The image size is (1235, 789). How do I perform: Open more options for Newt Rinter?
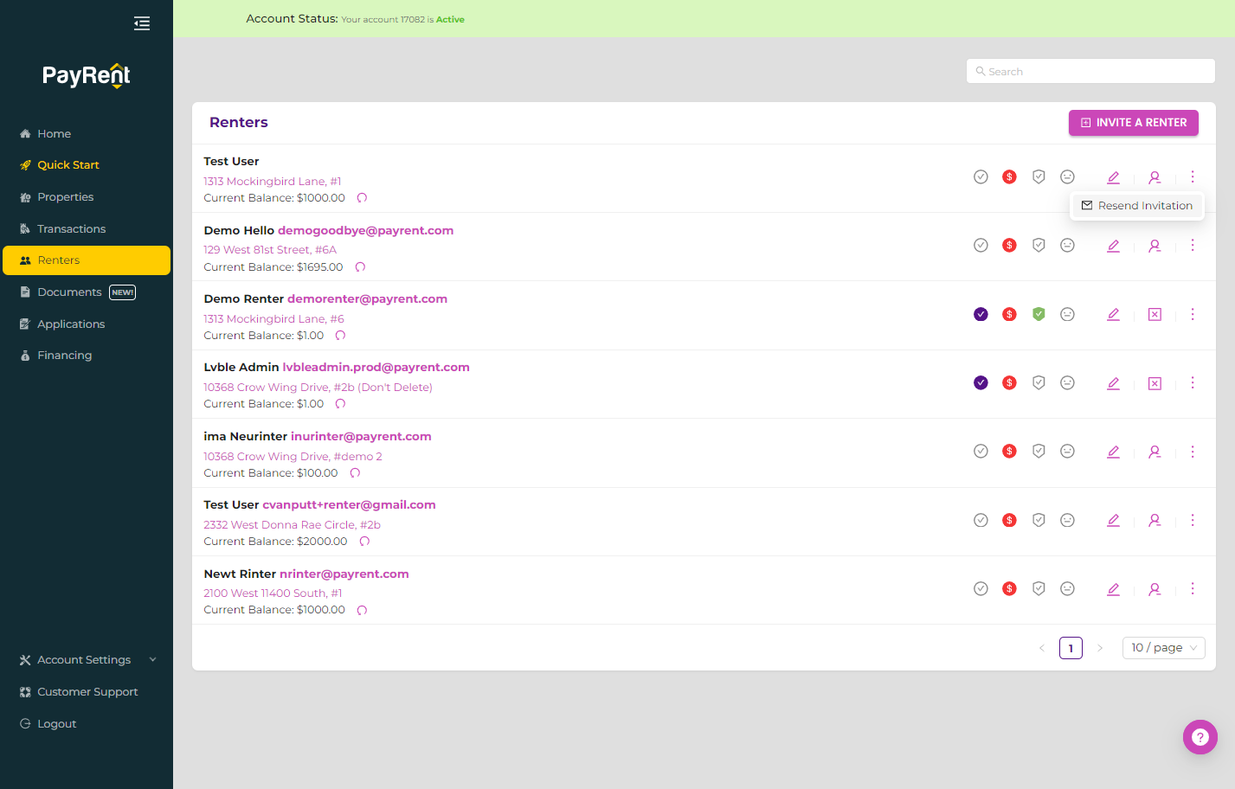(x=1193, y=588)
